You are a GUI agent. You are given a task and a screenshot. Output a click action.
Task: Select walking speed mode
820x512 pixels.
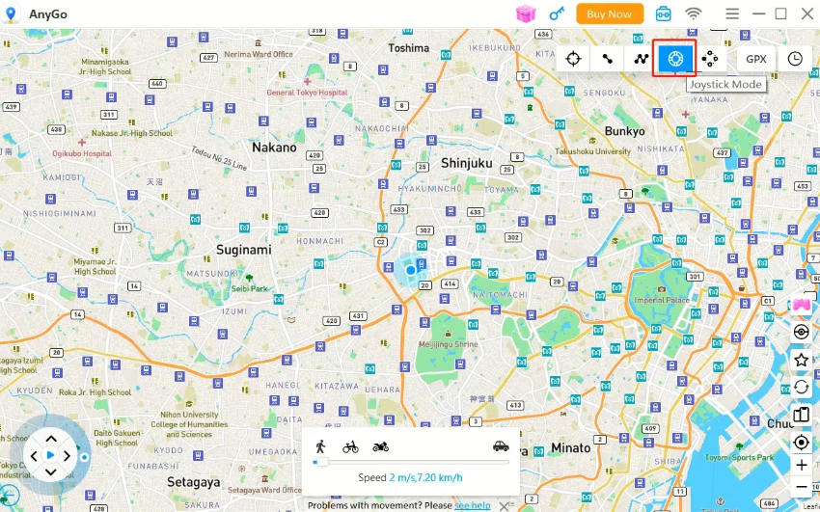tap(320, 446)
